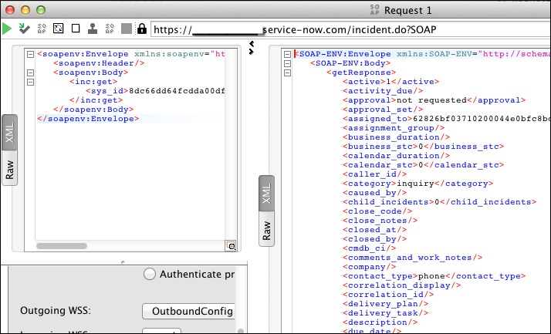The height and width of the screenshot is (334, 551).
Task: Click the 'company' element in the response
Action: point(370,267)
